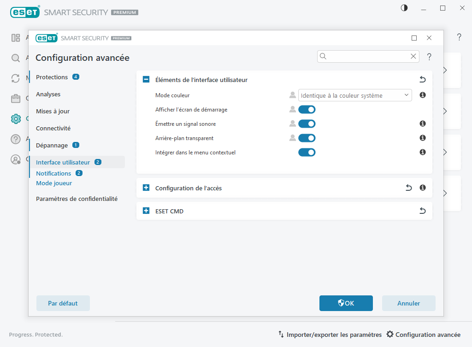This screenshot has height=347, width=472.
Task: Collapse Éléments de l'interface utilisateur section
Action: click(x=146, y=79)
